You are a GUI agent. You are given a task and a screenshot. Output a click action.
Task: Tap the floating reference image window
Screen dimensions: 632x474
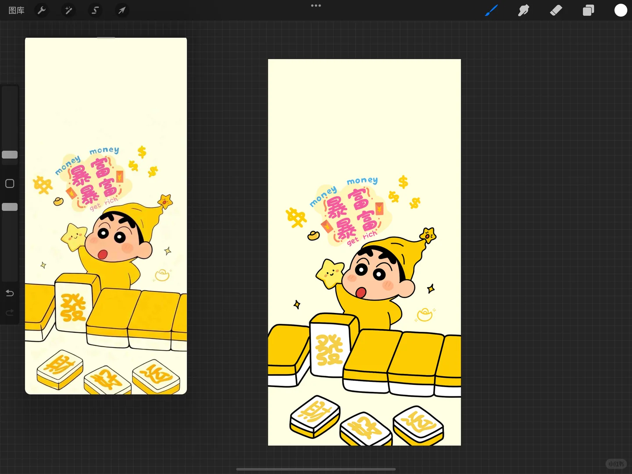pos(106,216)
